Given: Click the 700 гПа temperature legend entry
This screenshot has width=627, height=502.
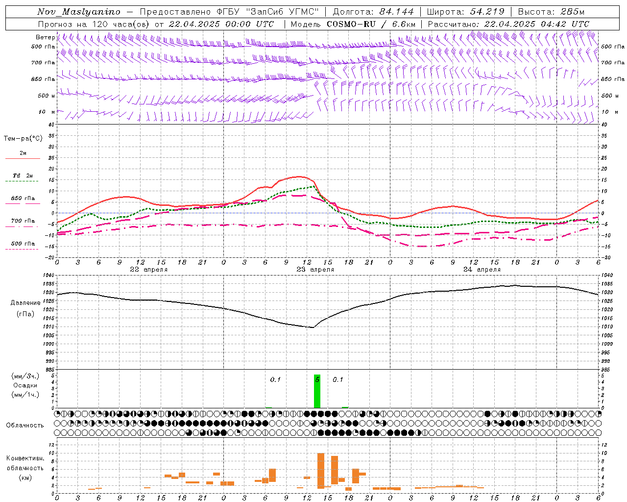Looking at the screenshot, I should [x=23, y=221].
